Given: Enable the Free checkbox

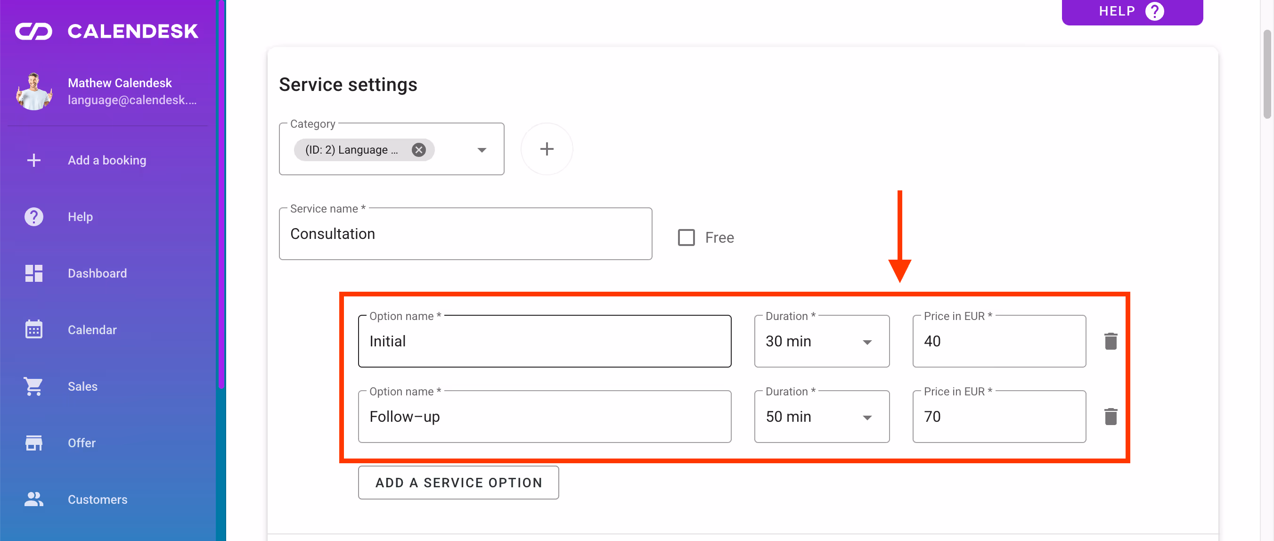Looking at the screenshot, I should tap(686, 238).
